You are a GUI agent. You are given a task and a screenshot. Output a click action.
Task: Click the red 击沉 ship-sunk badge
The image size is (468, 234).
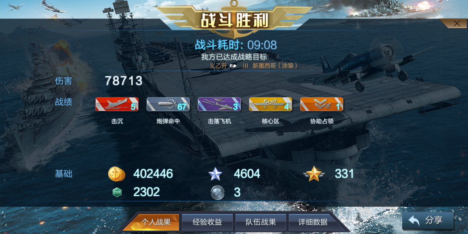pos(117,104)
